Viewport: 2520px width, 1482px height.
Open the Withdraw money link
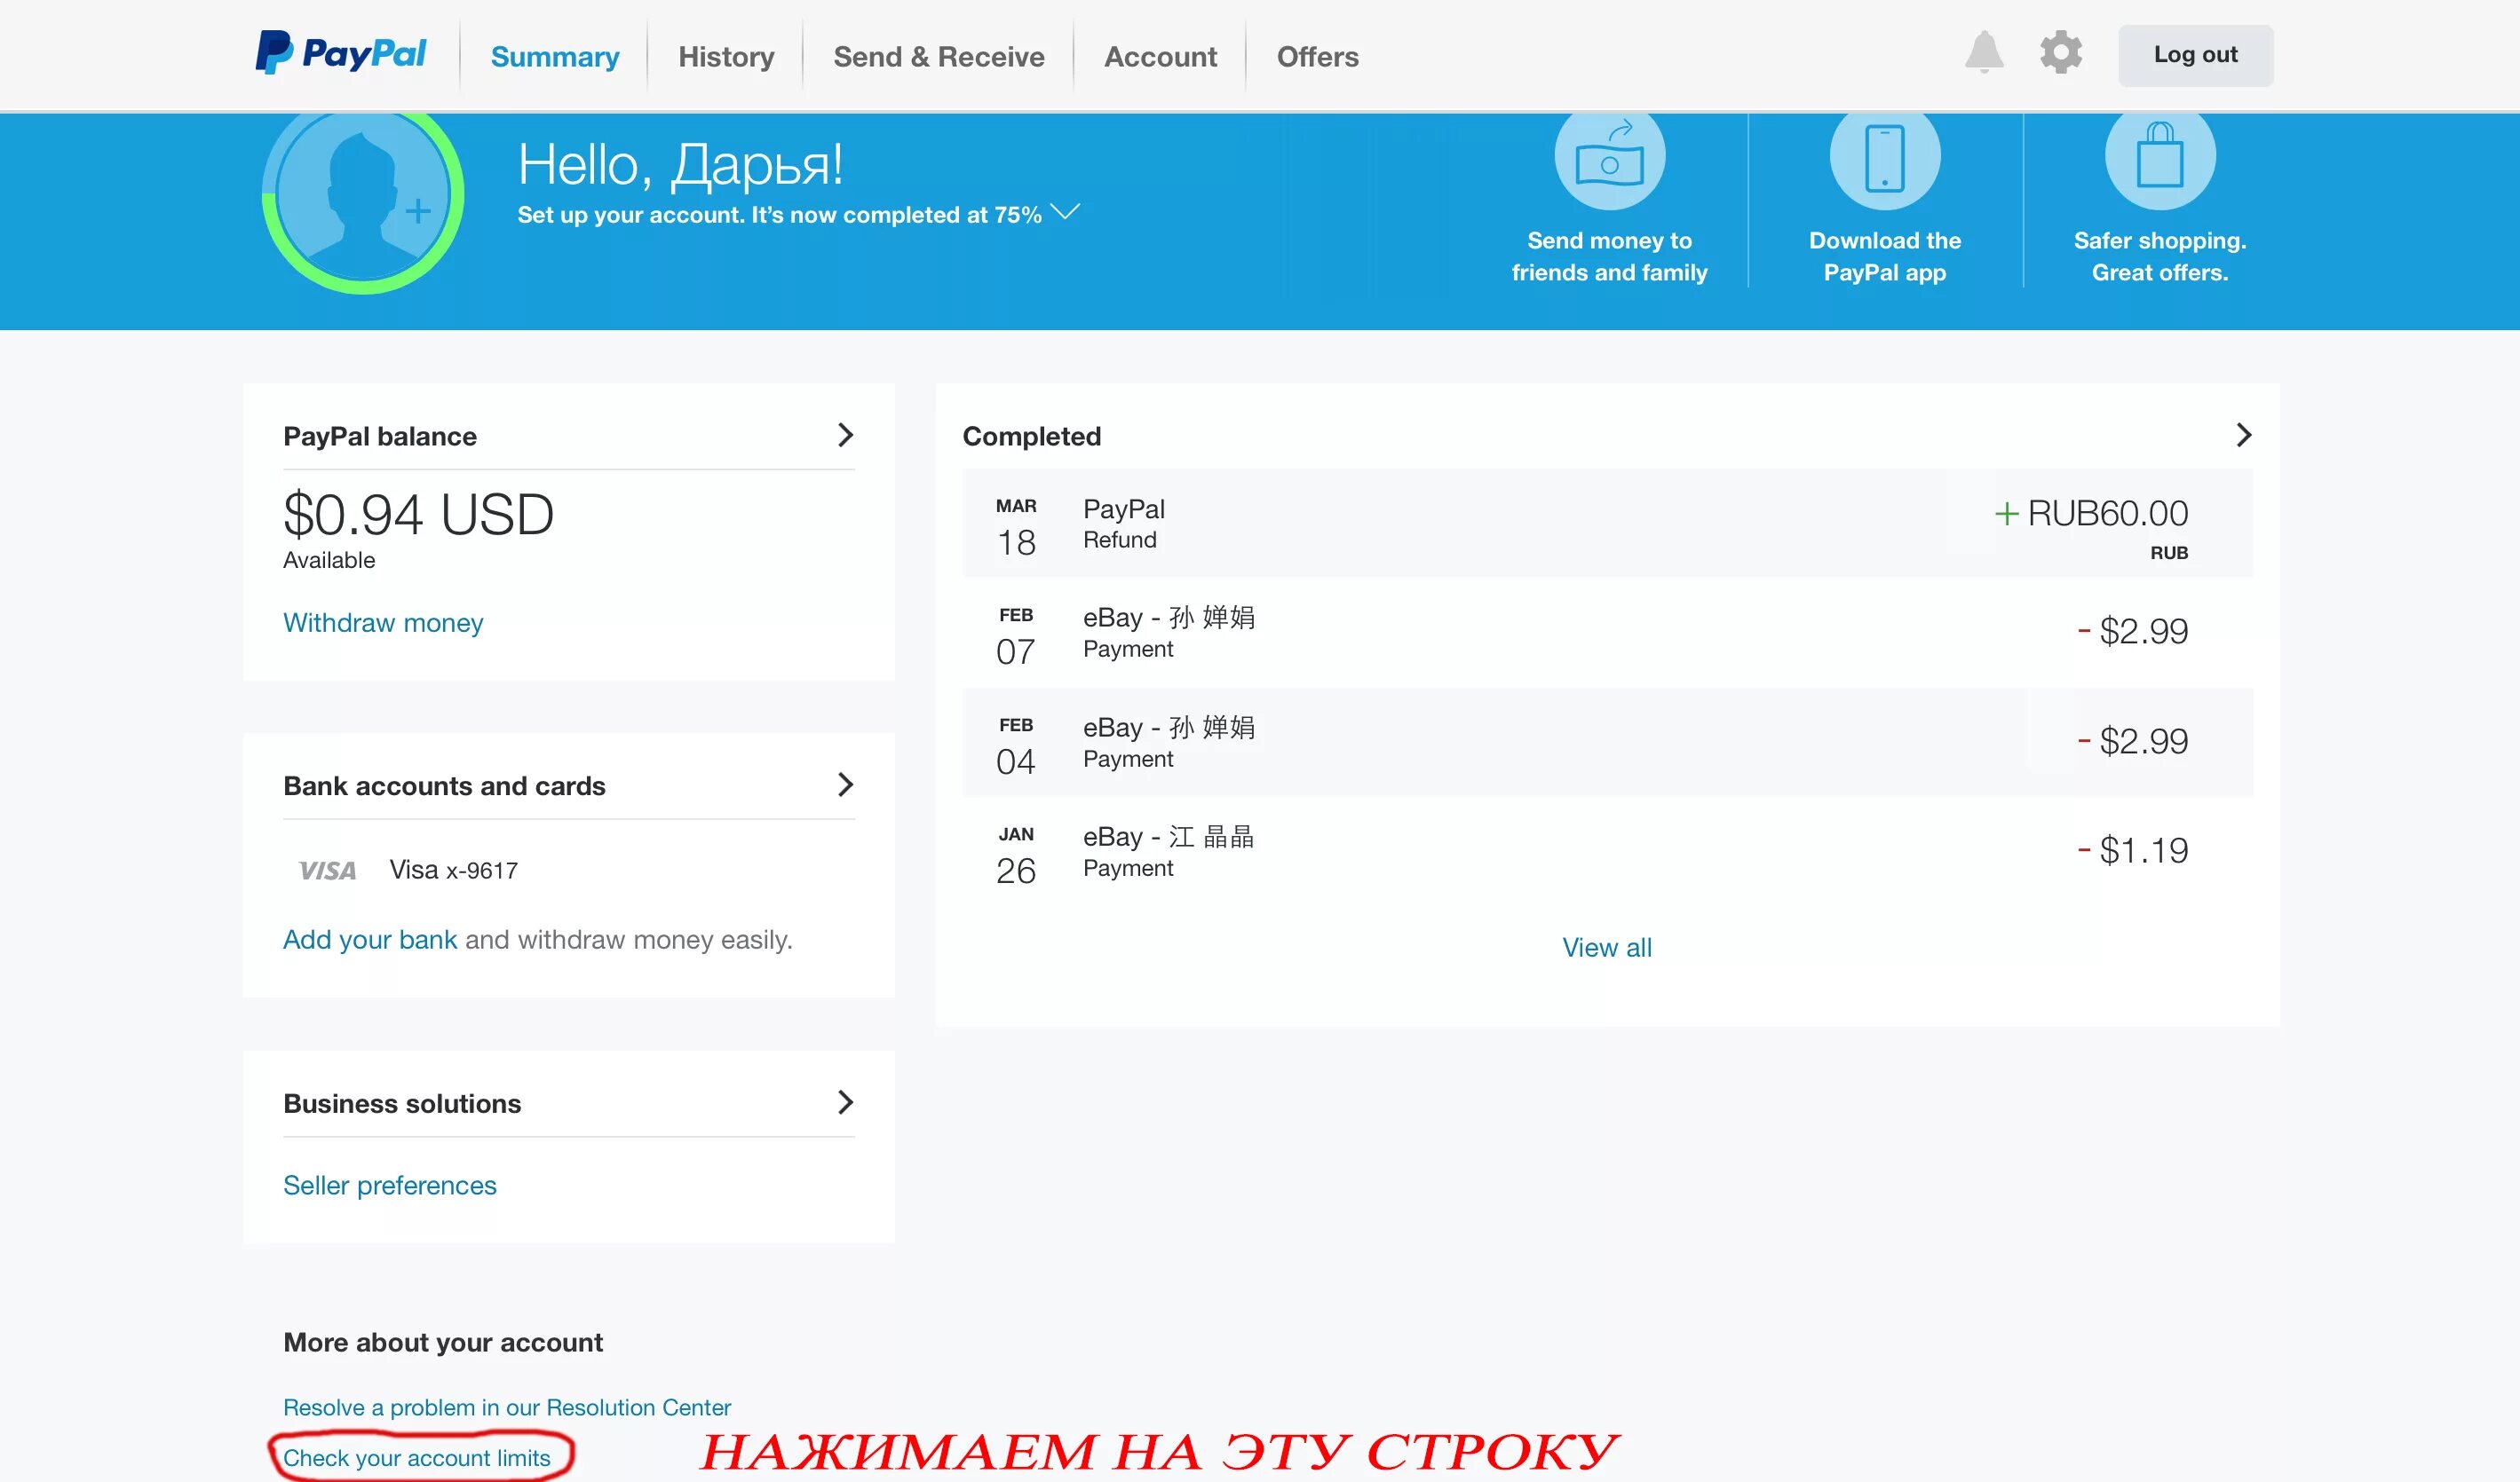(383, 623)
